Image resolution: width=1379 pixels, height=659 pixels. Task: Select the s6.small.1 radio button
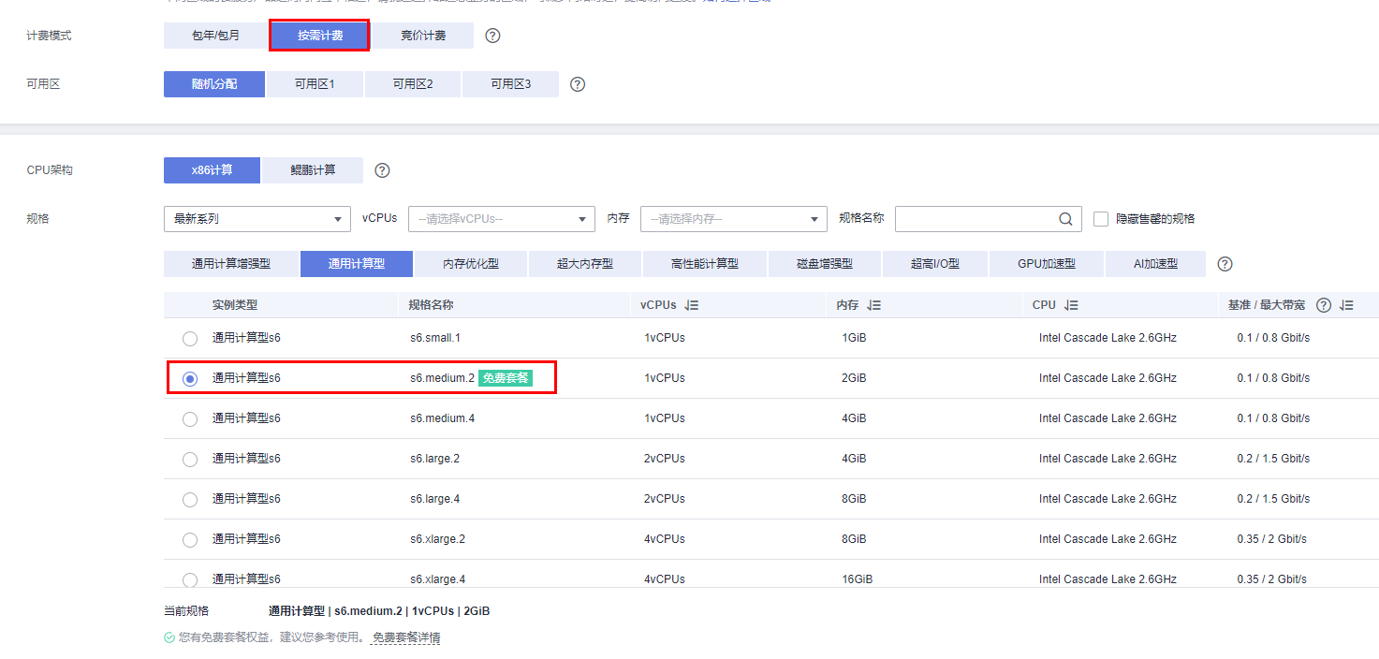coord(190,338)
